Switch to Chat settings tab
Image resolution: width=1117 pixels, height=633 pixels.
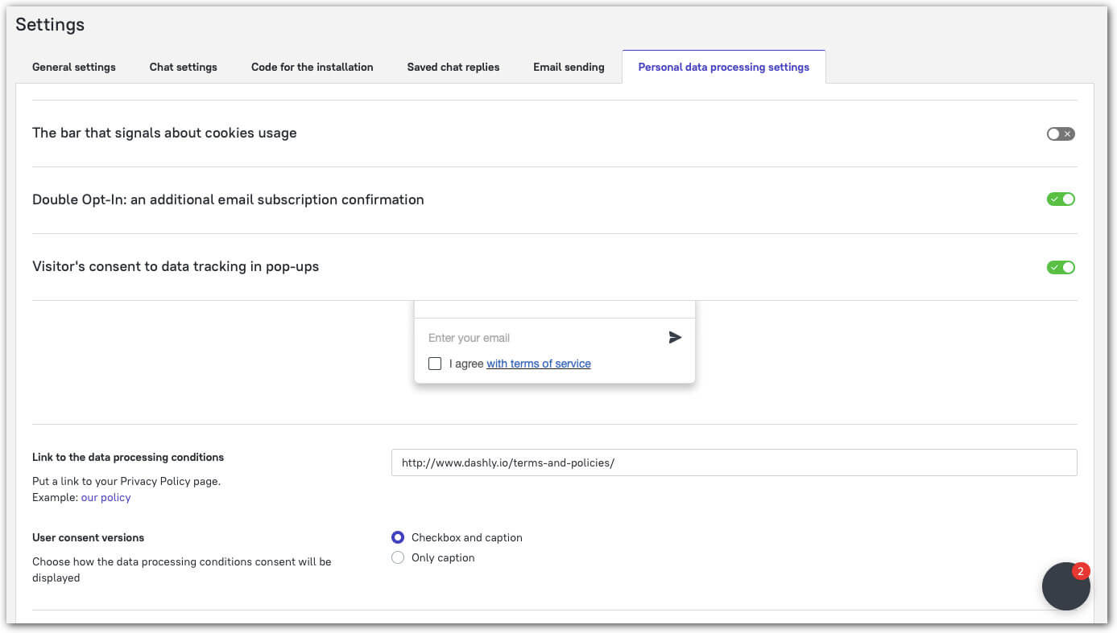183,67
